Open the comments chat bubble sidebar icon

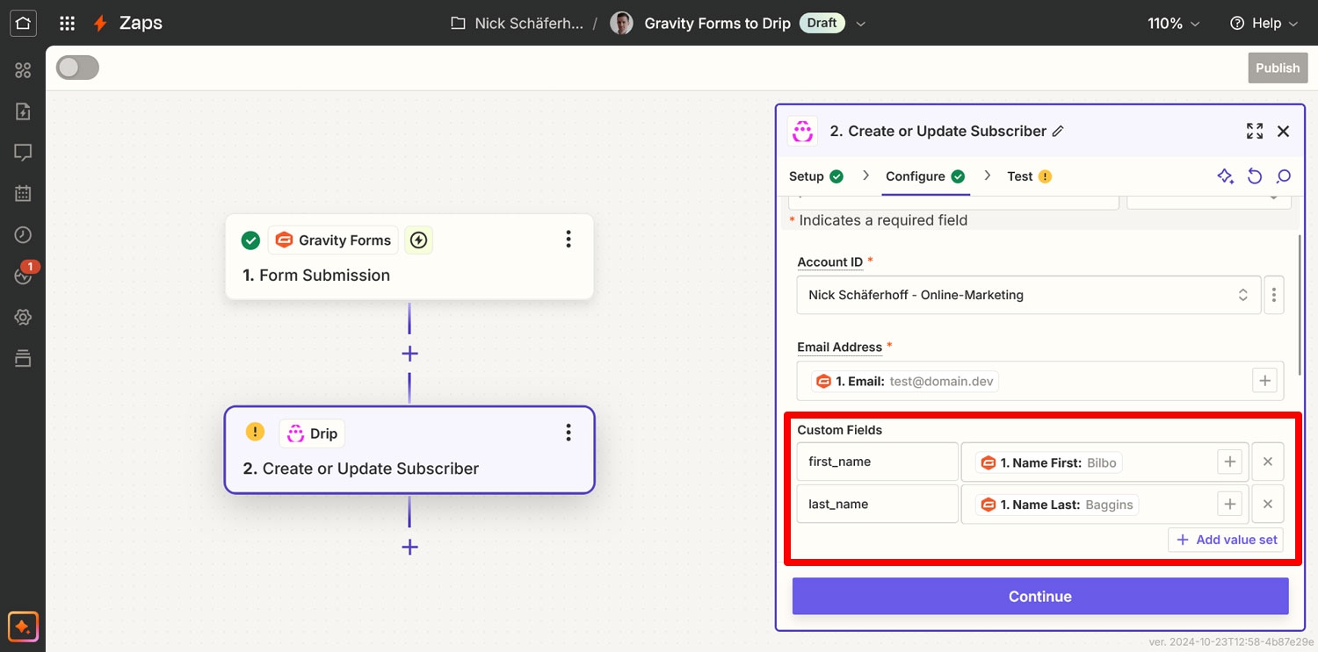tap(23, 153)
